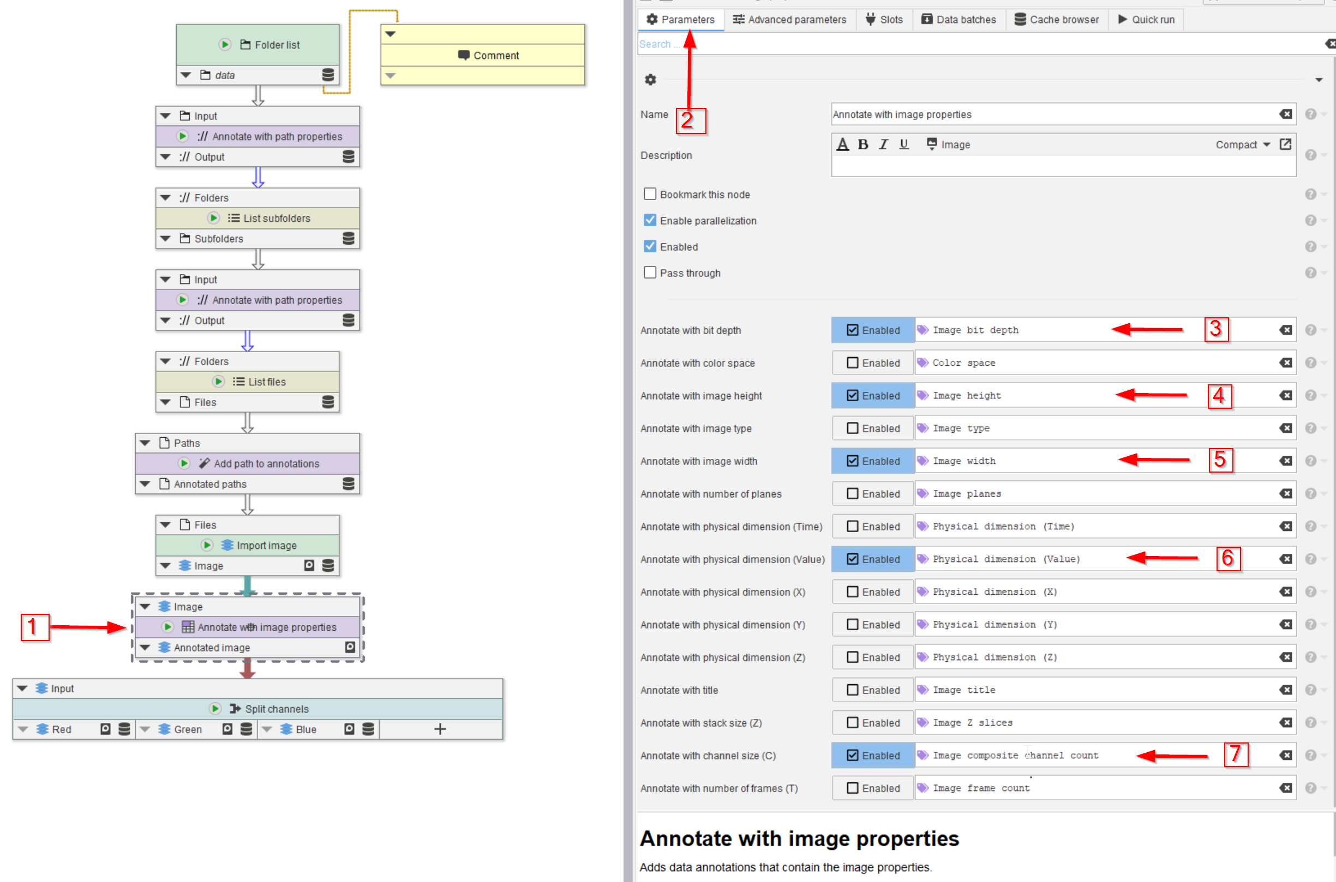
Task: Open the Compact dropdown in description toolbar
Action: pyautogui.click(x=1242, y=144)
